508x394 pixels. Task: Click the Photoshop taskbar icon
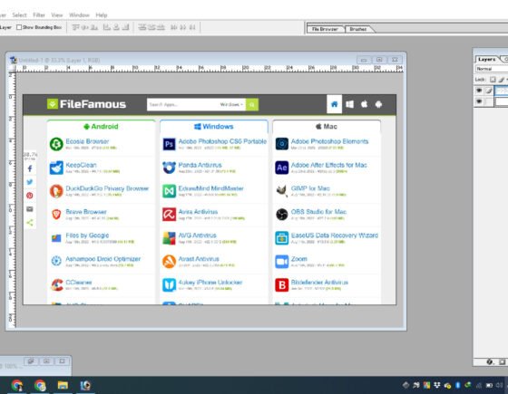point(85,385)
